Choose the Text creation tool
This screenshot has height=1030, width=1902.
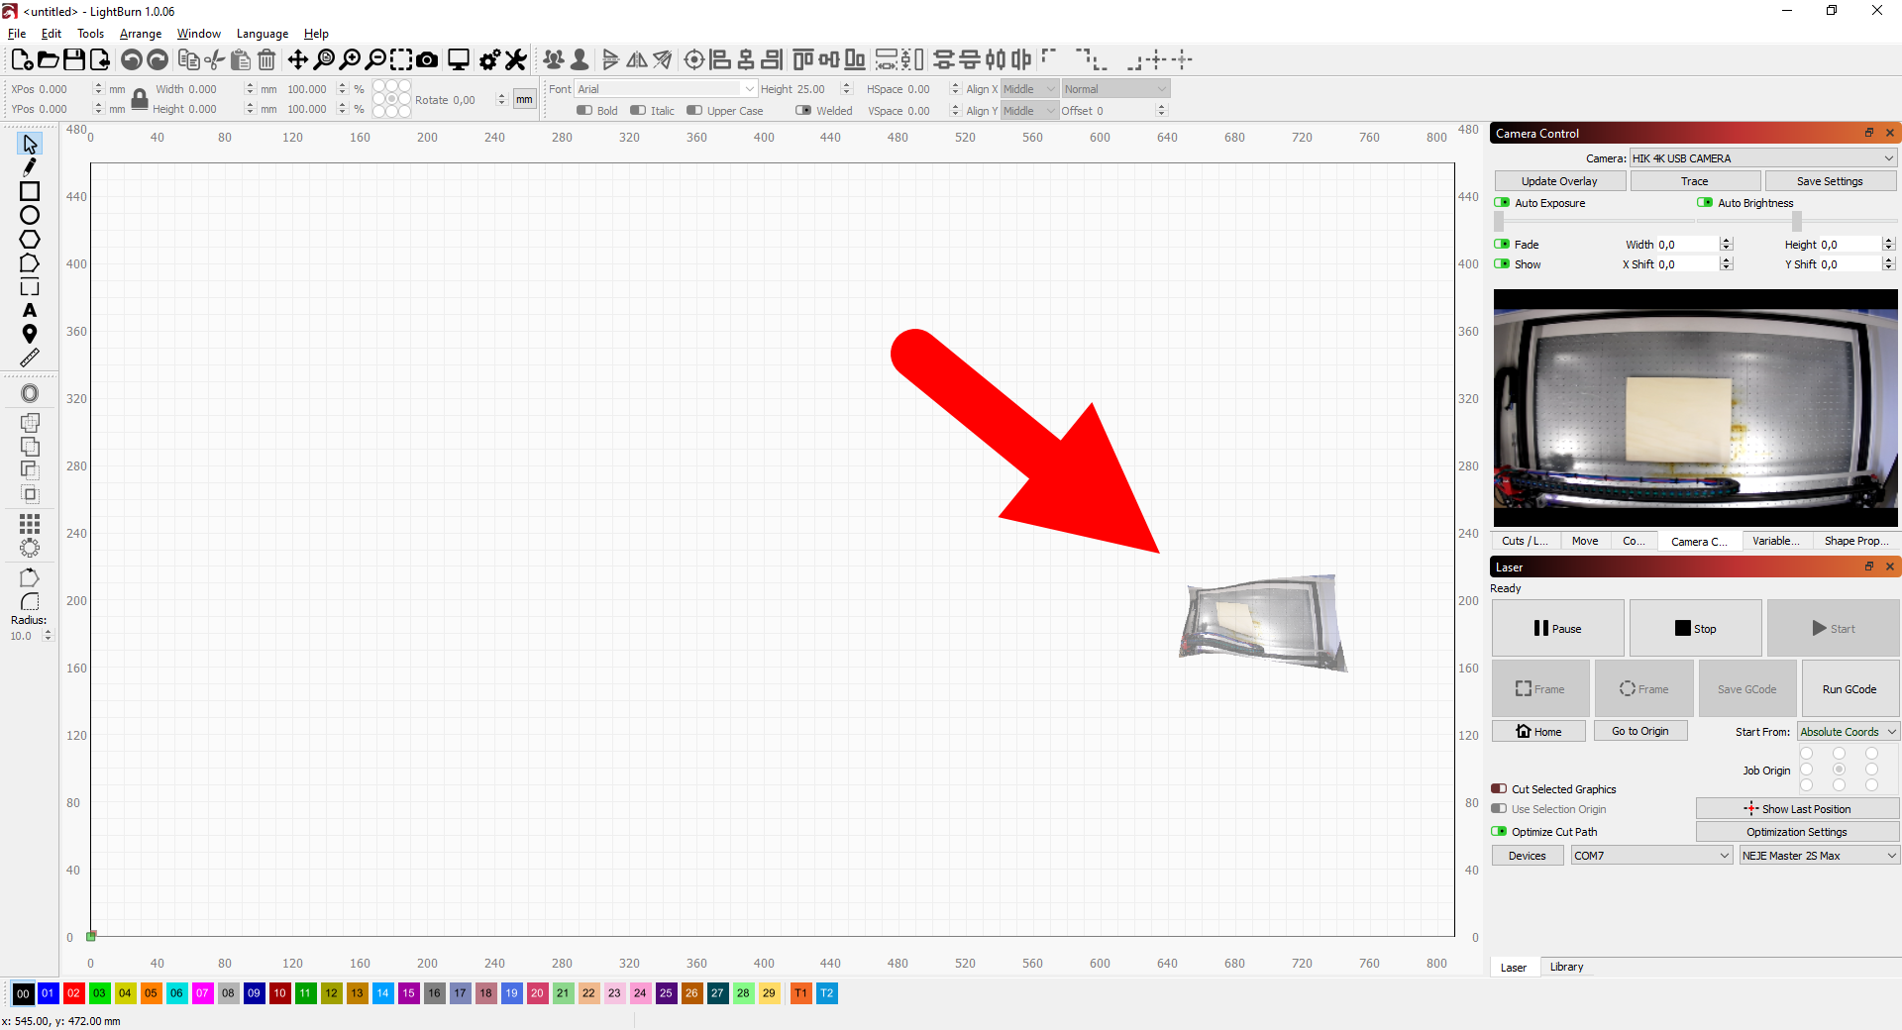pos(30,311)
